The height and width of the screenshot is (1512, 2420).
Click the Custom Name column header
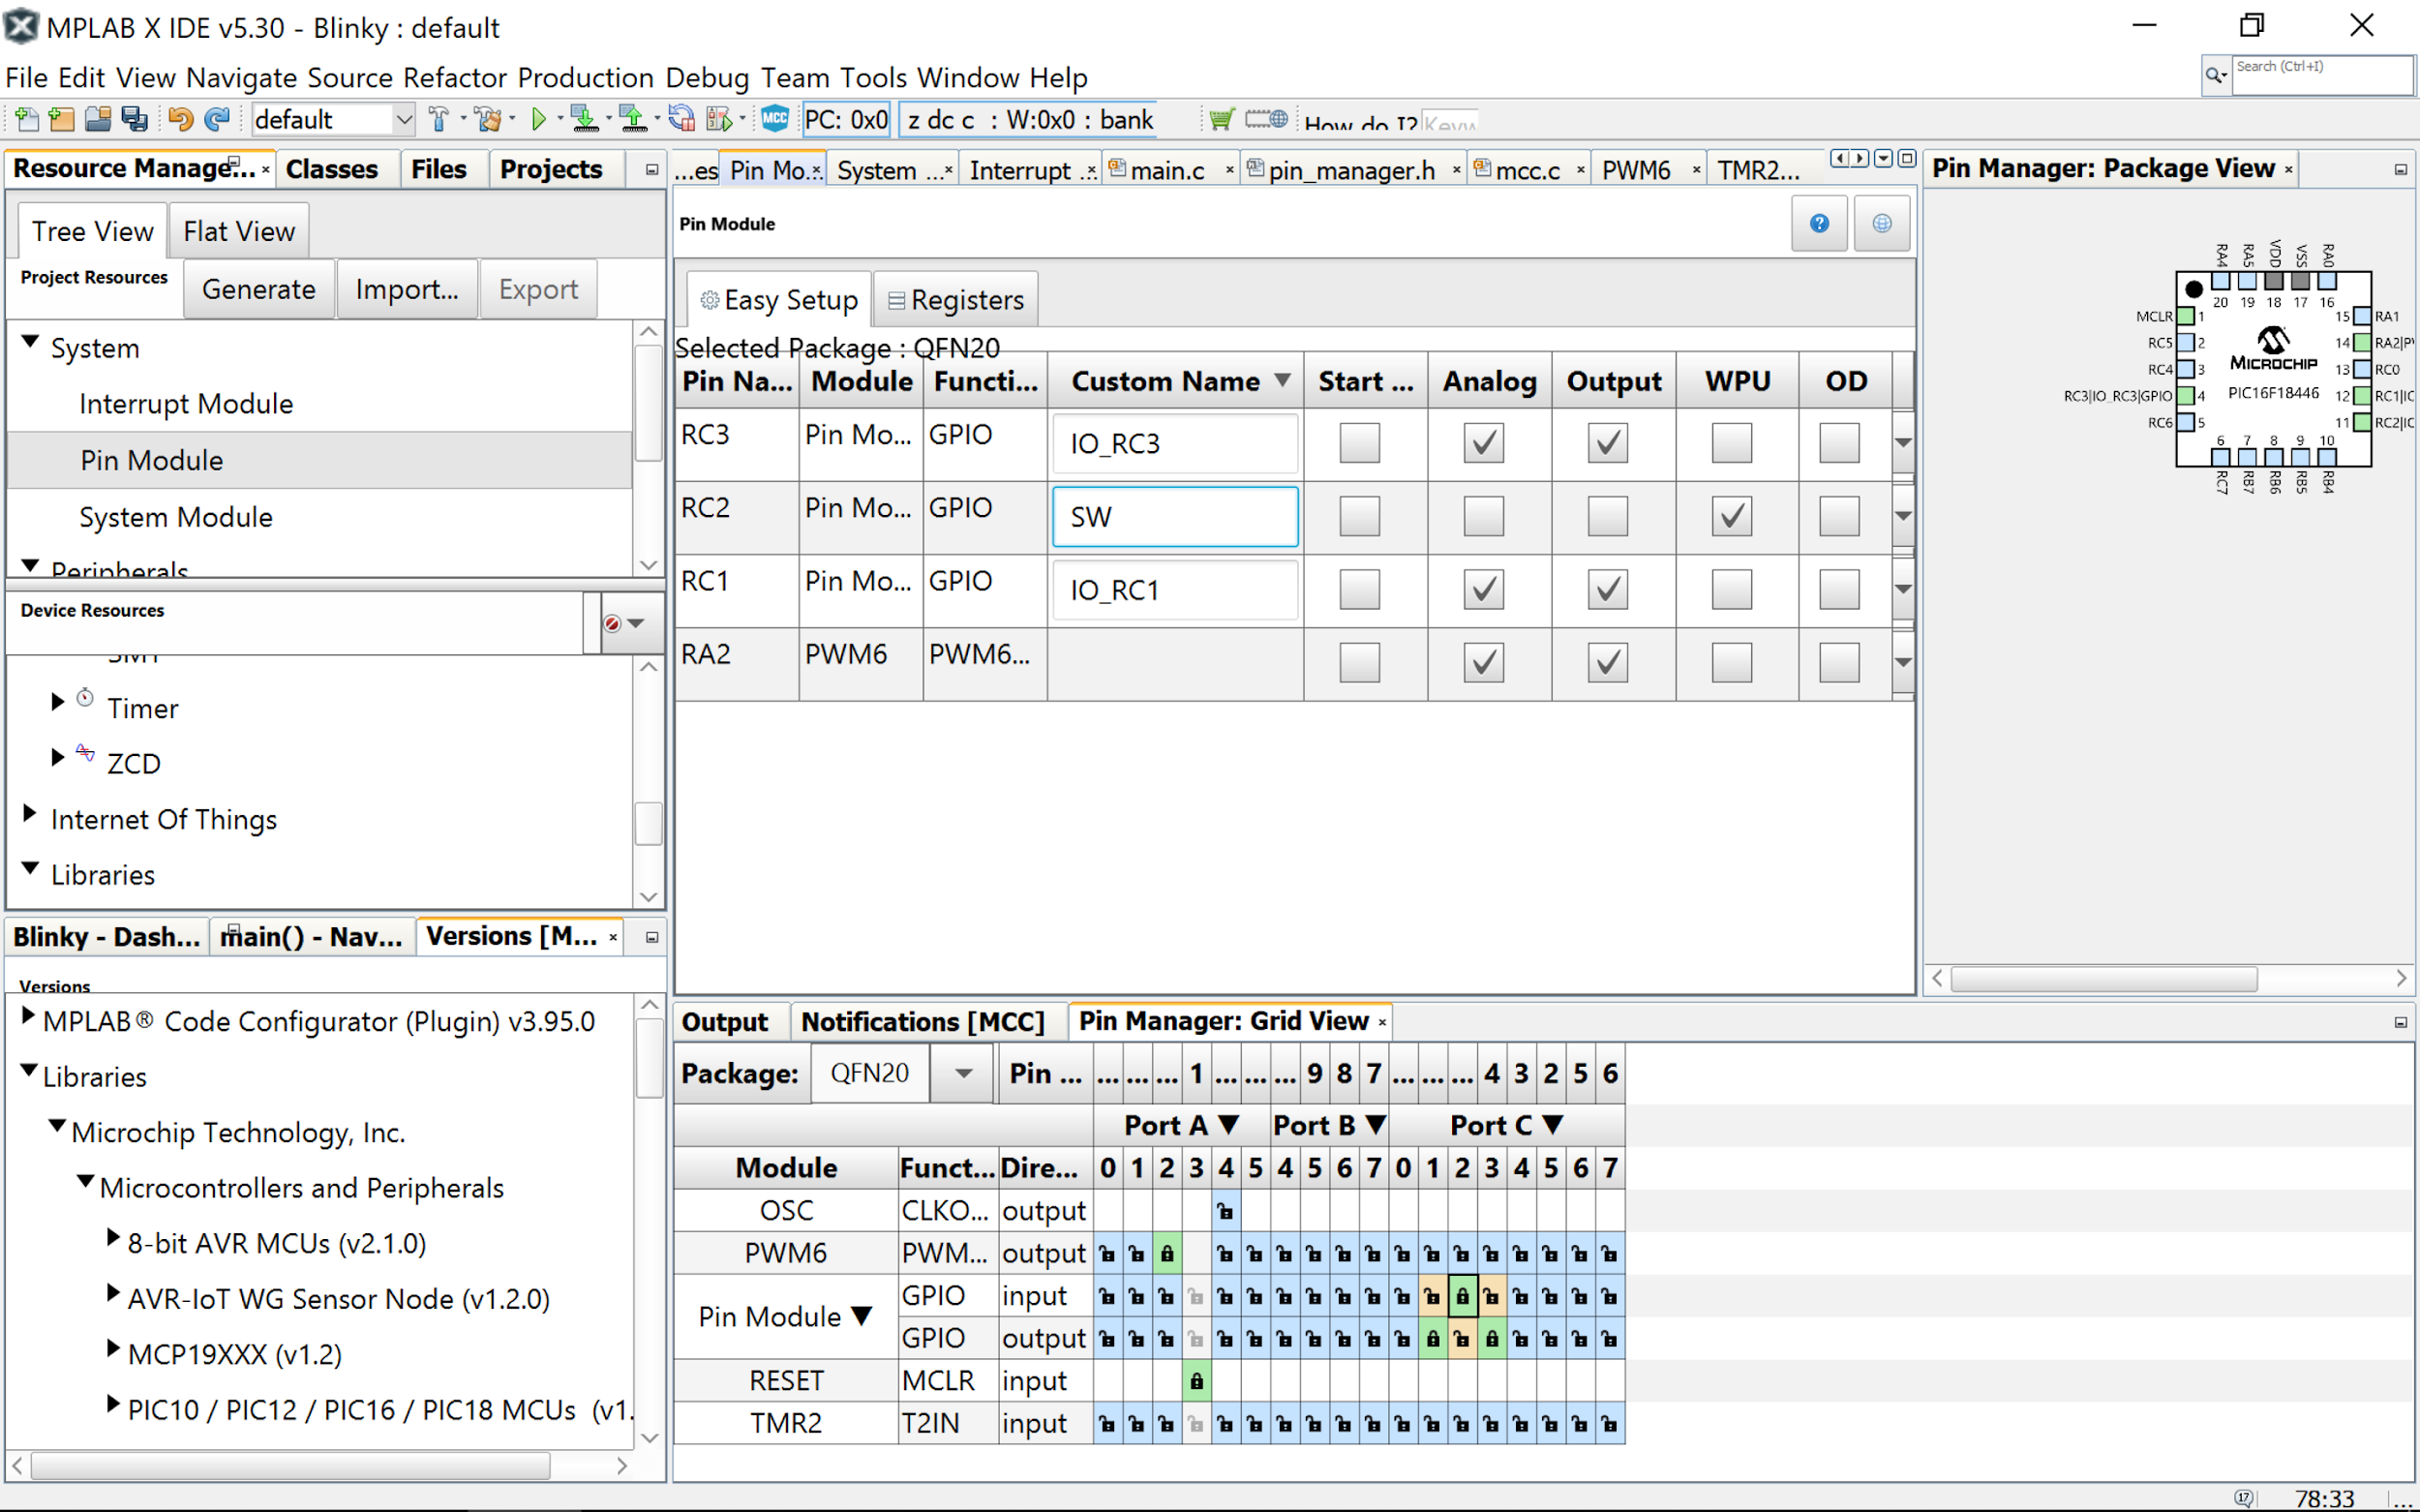point(1175,381)
